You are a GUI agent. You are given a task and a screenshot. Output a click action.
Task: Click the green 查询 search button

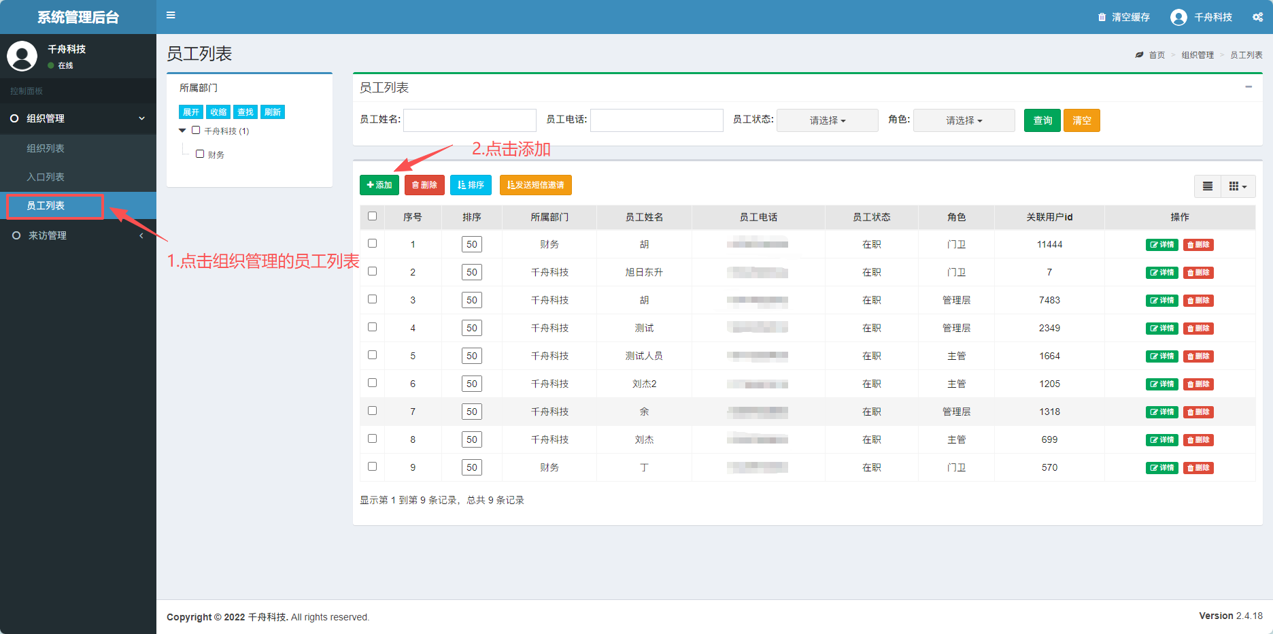[1042, 120]
